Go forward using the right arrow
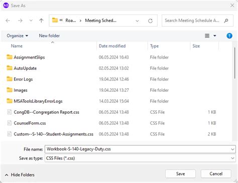This screenshot has height=183, width=238. tap(20, 21)
